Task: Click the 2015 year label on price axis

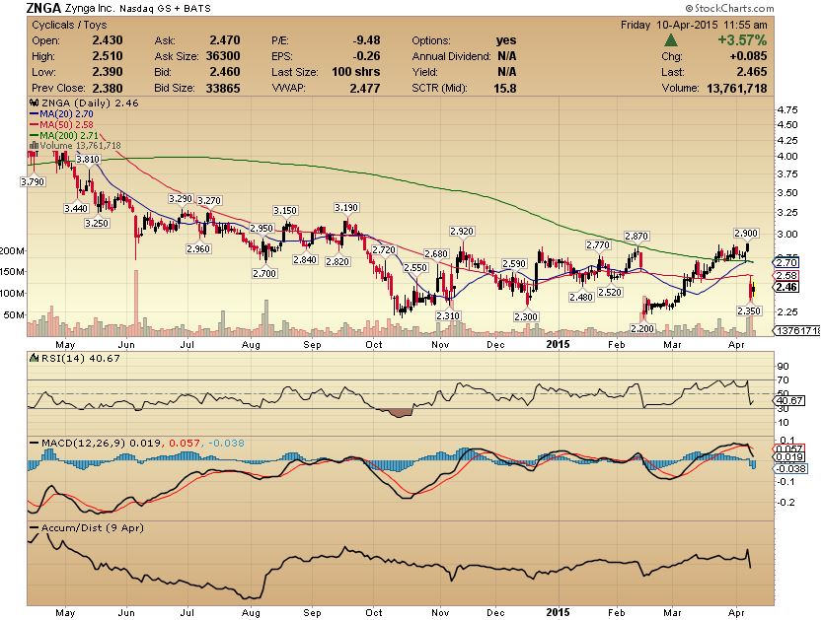Action: tap(558, 345)
